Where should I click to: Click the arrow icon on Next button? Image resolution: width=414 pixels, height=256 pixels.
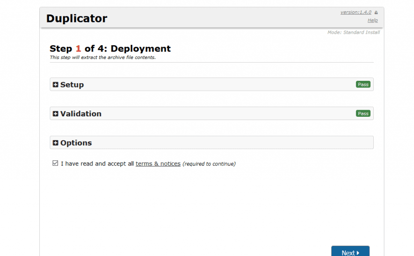click(358, 253)
